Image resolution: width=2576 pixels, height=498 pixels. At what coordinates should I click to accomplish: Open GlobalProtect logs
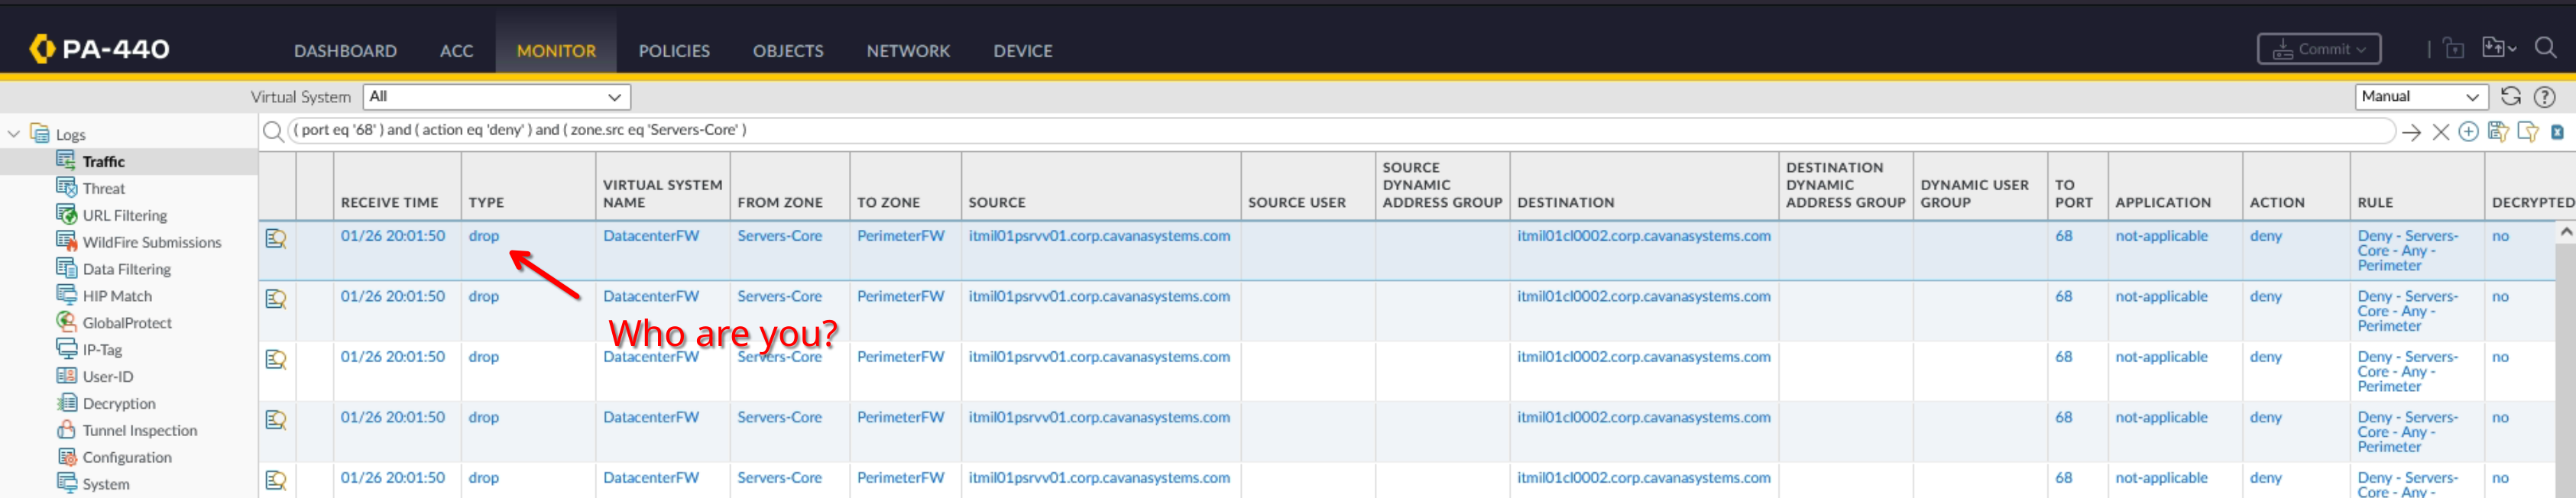127,323
